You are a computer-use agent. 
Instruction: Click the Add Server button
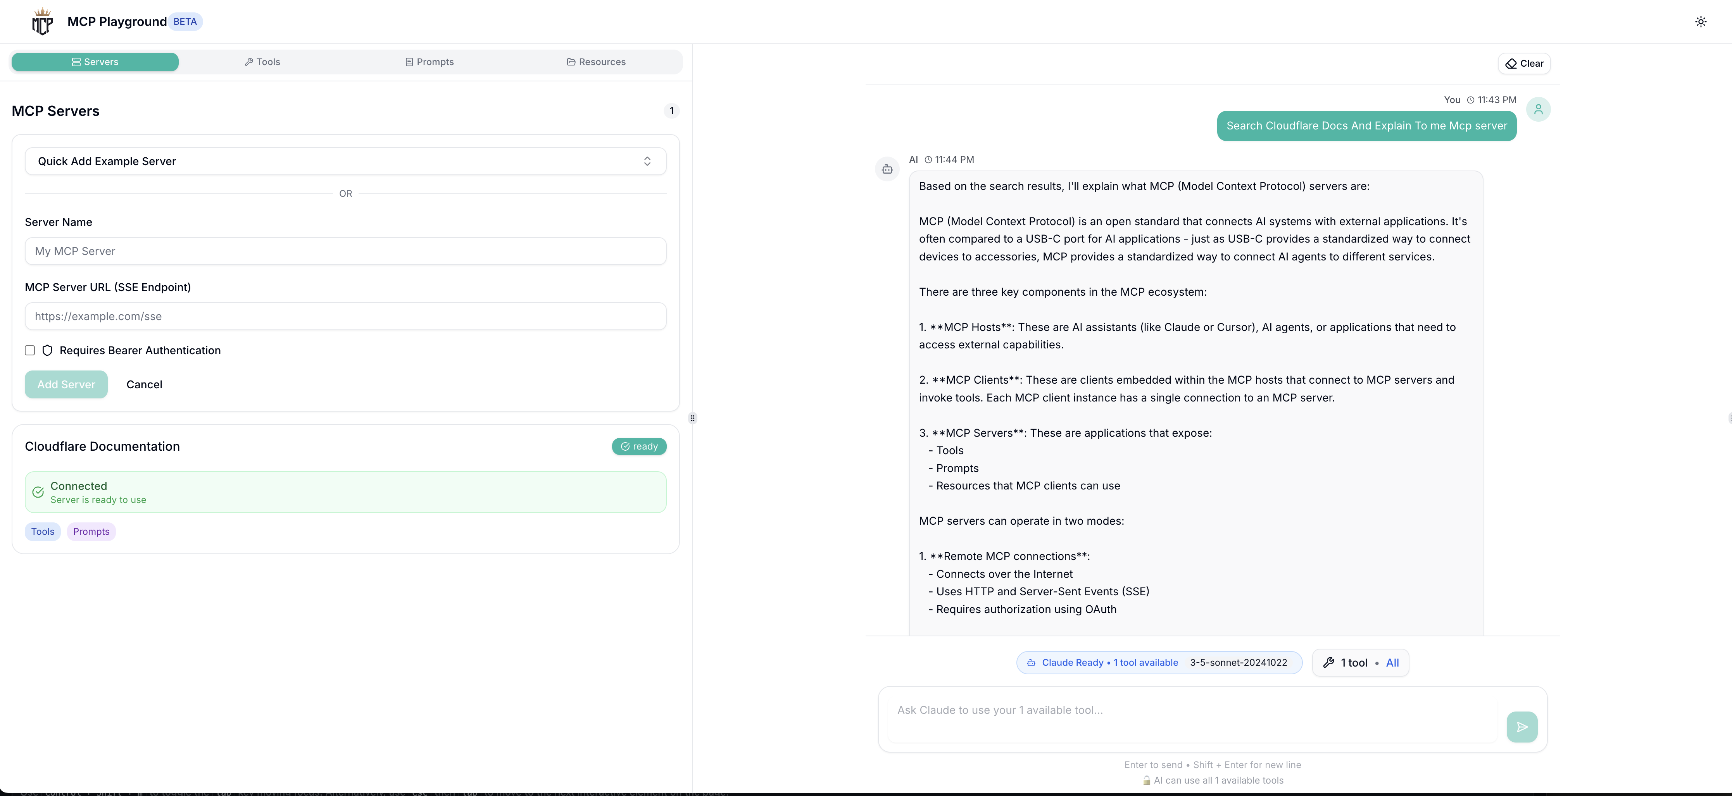point(66,384)
